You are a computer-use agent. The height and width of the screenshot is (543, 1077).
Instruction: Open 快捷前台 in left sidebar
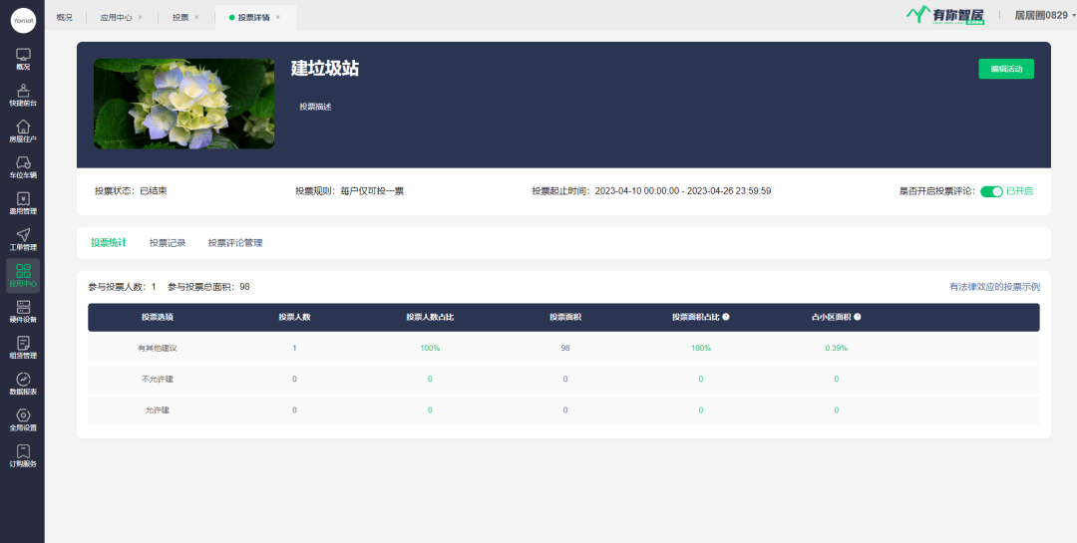coord(22,95)
